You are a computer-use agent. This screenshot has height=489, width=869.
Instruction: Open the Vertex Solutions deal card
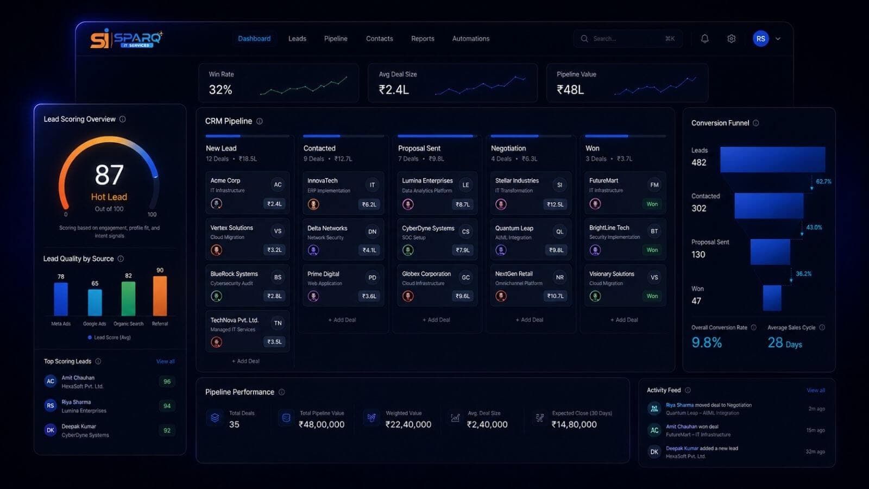[247, 239]
